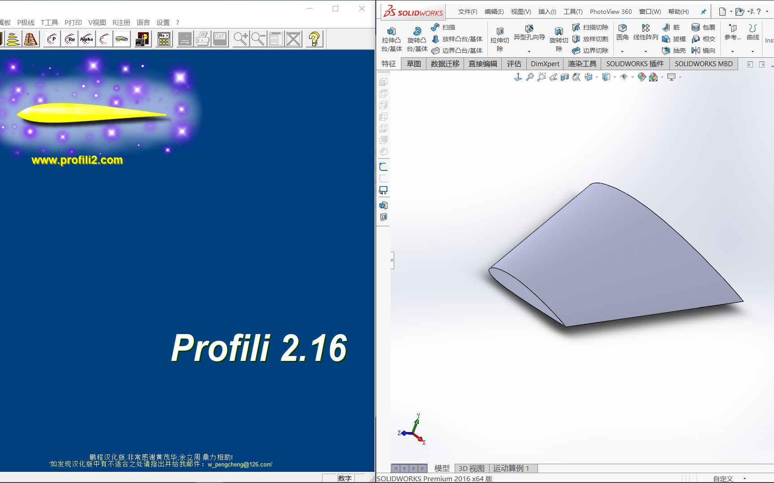Screen dimensions: 774x483
Task: Open the 插入(I) menu in SolidWorks
Action: 547,12
